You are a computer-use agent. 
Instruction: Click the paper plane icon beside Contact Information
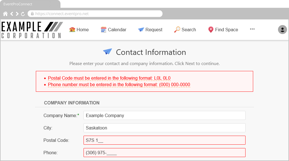point(108,52)
